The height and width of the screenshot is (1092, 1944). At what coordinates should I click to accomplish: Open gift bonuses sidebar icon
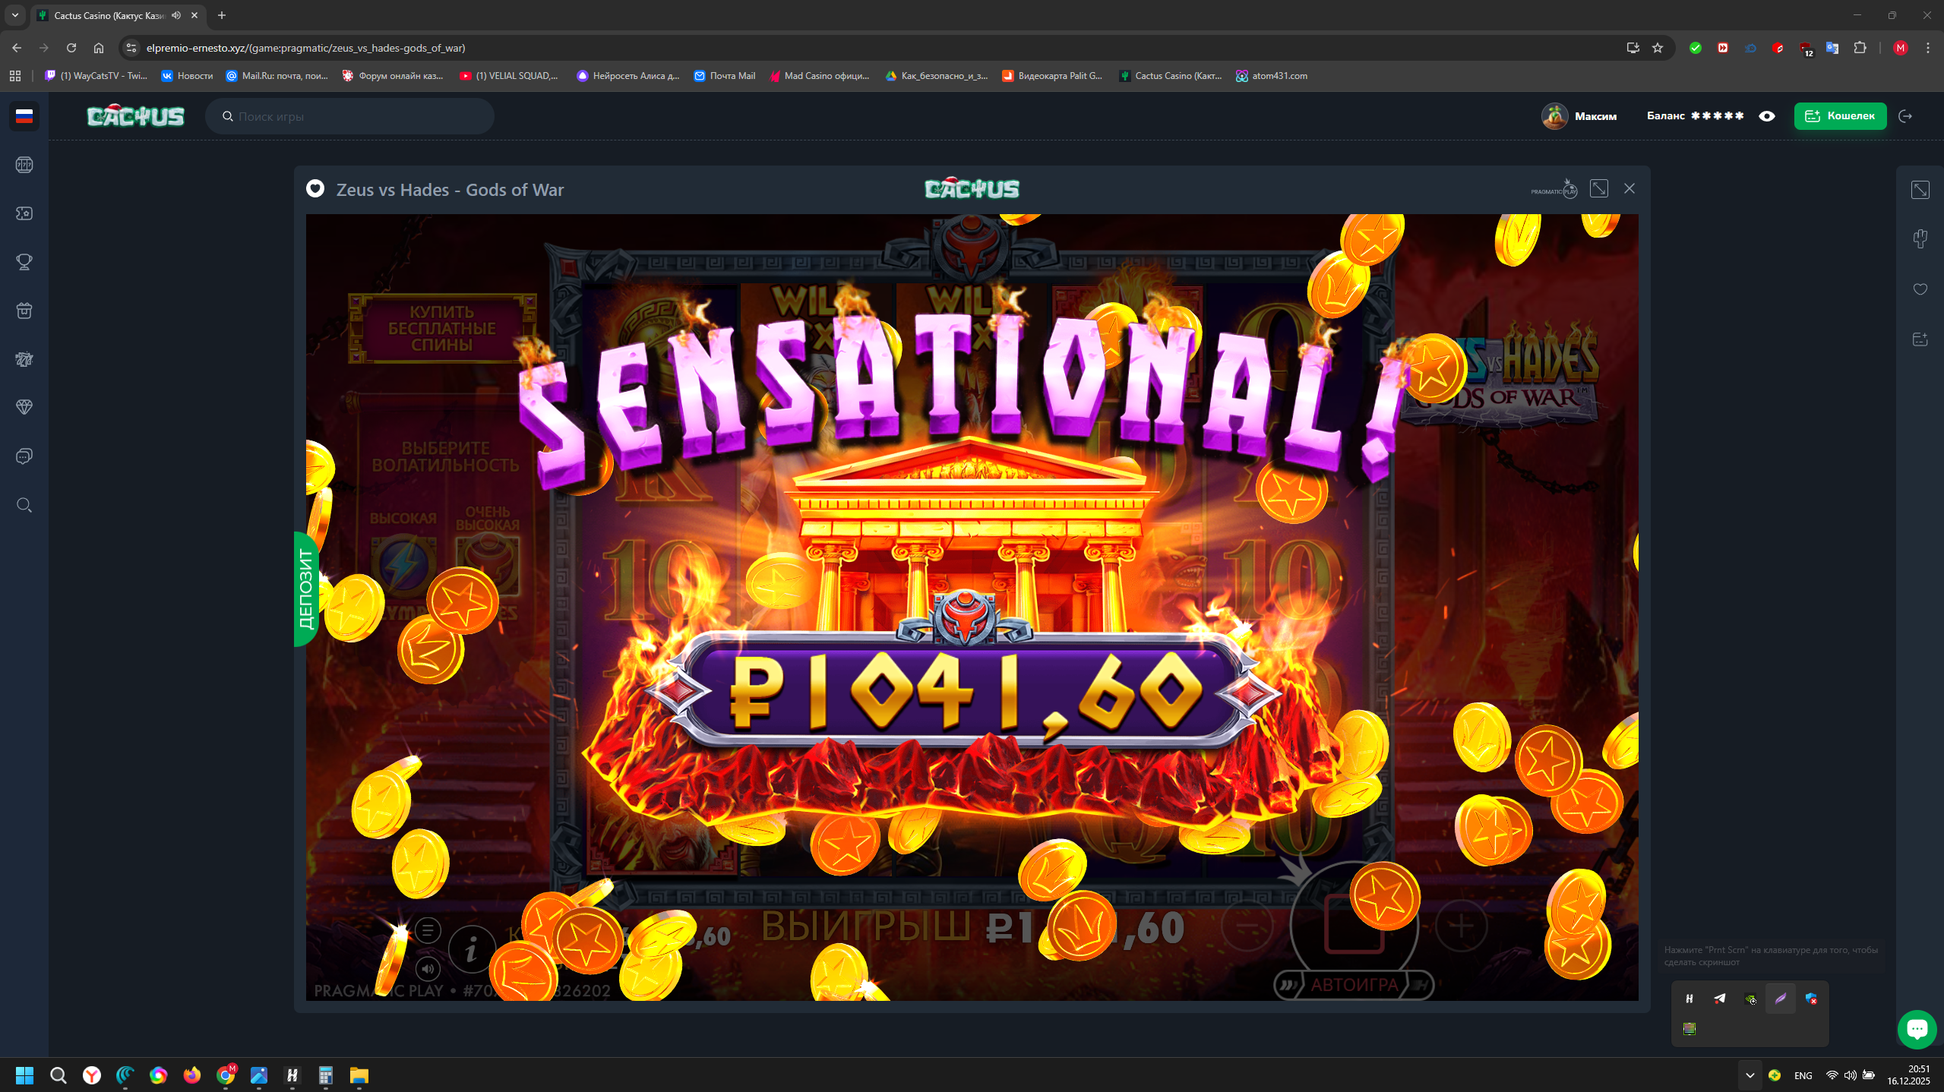24,311
